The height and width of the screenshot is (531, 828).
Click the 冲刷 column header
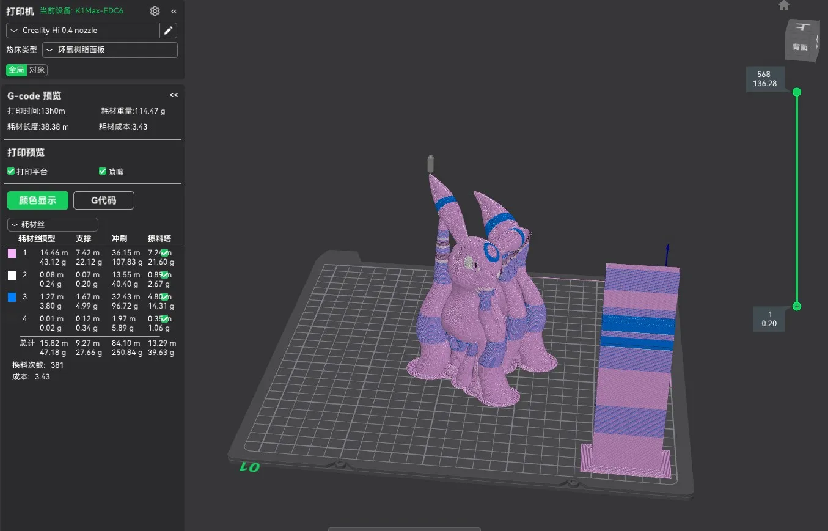point(120,238)
